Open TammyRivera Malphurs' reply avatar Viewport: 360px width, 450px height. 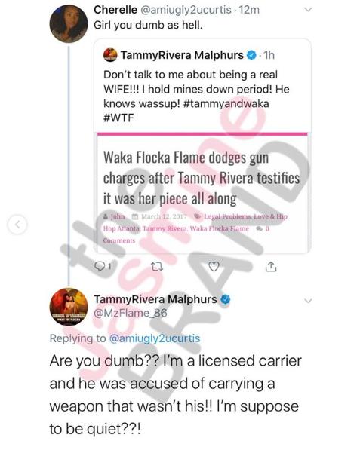69,307
